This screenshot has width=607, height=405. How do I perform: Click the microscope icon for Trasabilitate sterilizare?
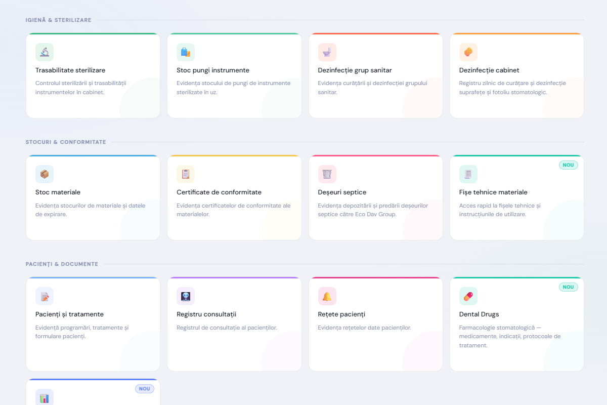tap(45, 52)
